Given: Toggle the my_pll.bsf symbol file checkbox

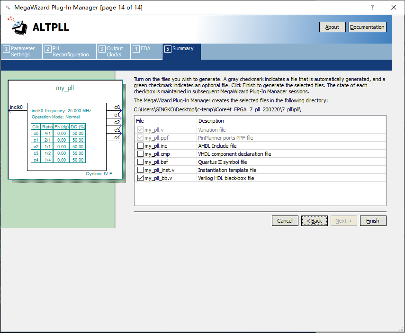Looking at the screenshot, I should pos(140,162).
